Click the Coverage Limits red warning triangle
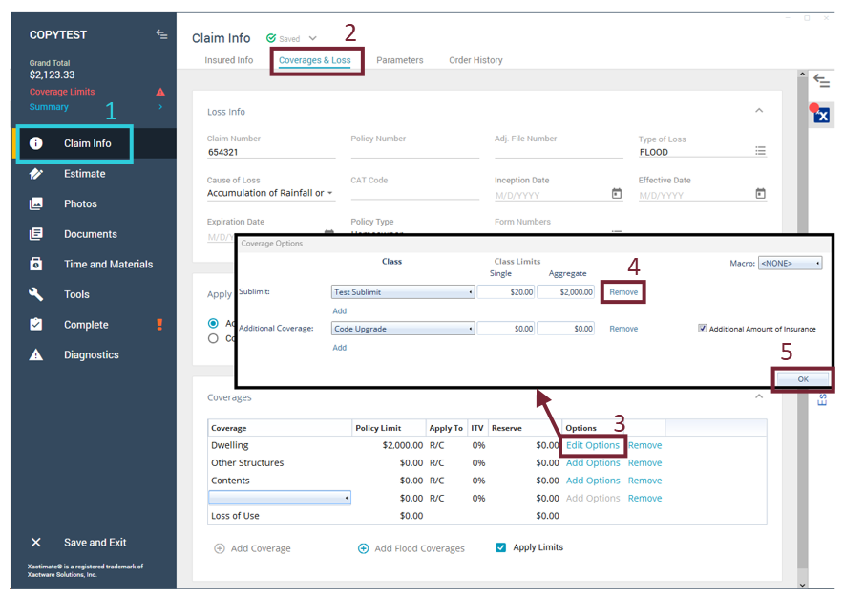 tap(160, 92)
